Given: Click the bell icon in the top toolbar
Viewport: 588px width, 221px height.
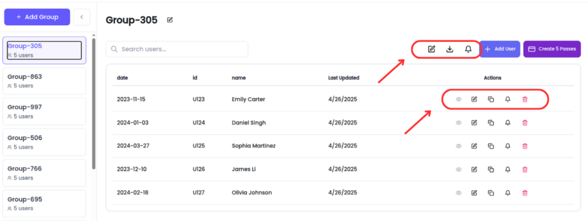Looking at the screenshot, I should 468,49.
